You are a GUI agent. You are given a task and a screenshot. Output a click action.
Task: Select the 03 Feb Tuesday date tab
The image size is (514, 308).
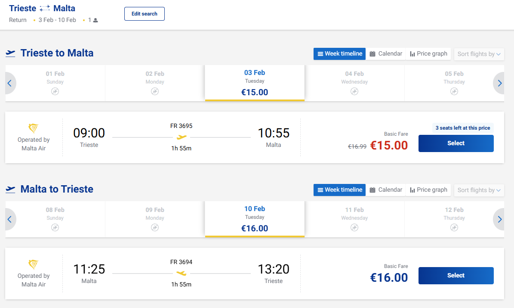[255, 83]
